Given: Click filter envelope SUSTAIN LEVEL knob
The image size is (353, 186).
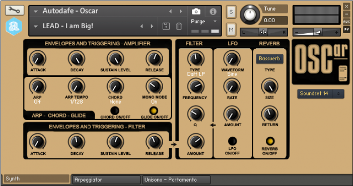Looking at the screenshot, I should point(115,142).
